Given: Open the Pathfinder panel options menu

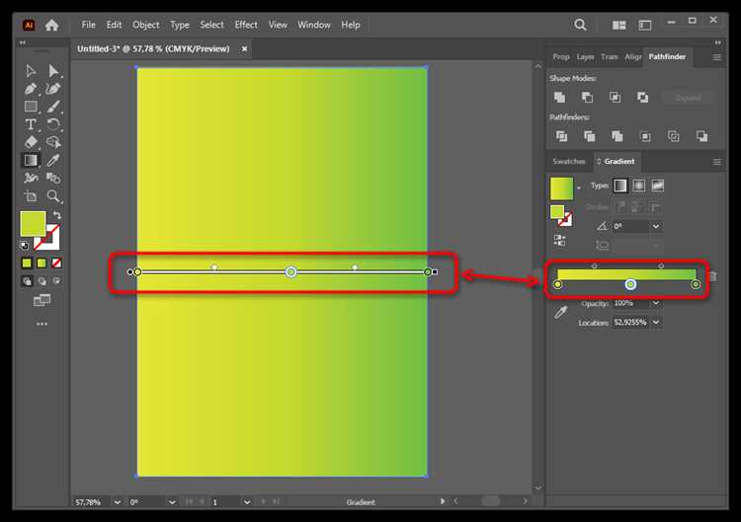Looking at the screenshot, I should [717, 57].
